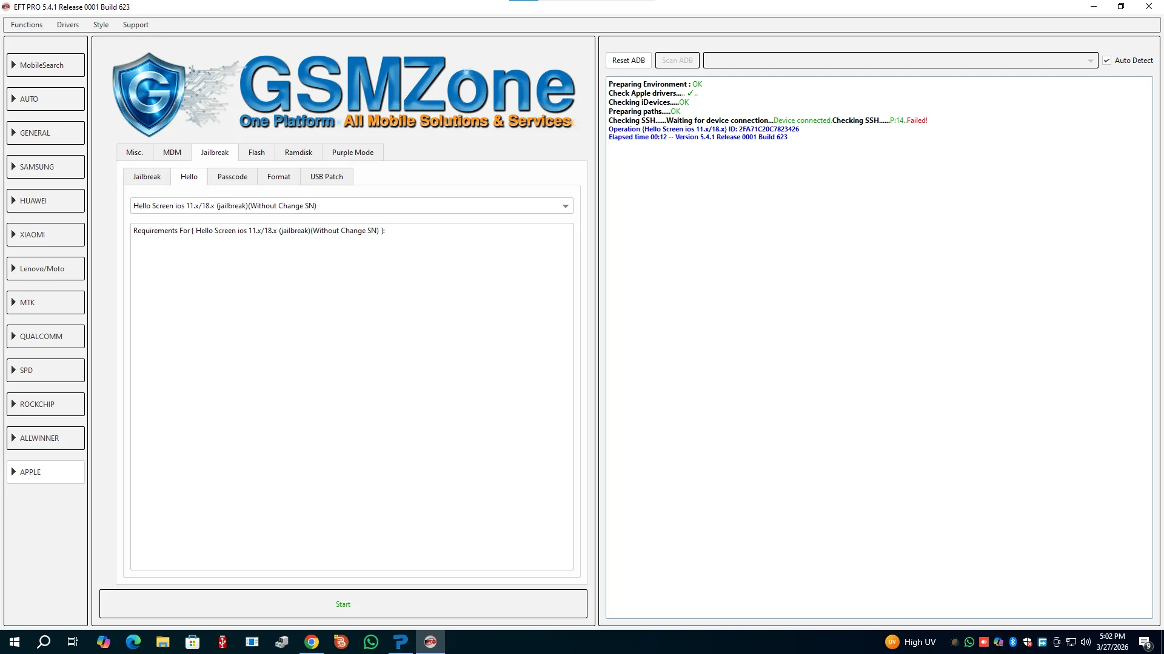Click the EFT Pro icon in the taskbar
Image resolution: width=1164 pixels, height=654 pixels.
tap(430, 642)
